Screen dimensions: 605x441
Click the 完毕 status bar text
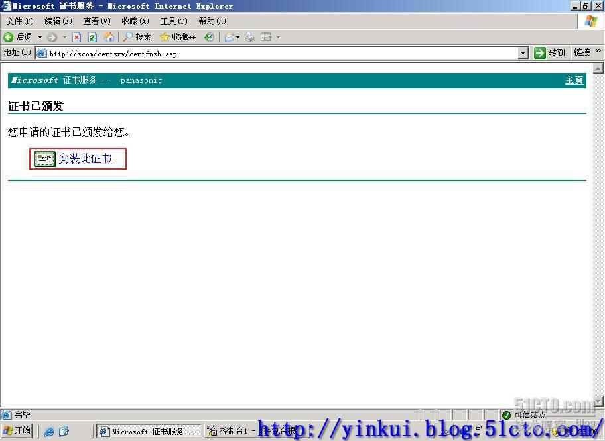[x=22, y=414]
